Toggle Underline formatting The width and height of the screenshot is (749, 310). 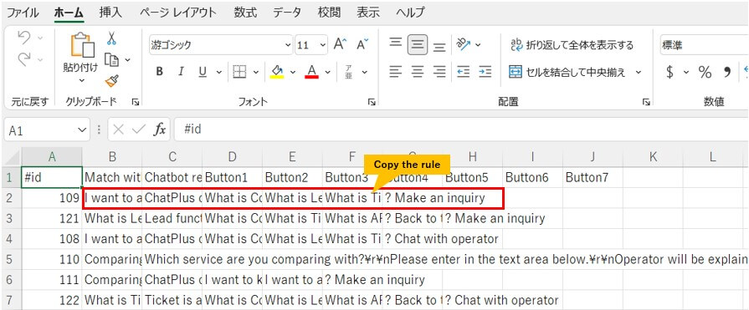pyautogui.click(x=203, y=72)
